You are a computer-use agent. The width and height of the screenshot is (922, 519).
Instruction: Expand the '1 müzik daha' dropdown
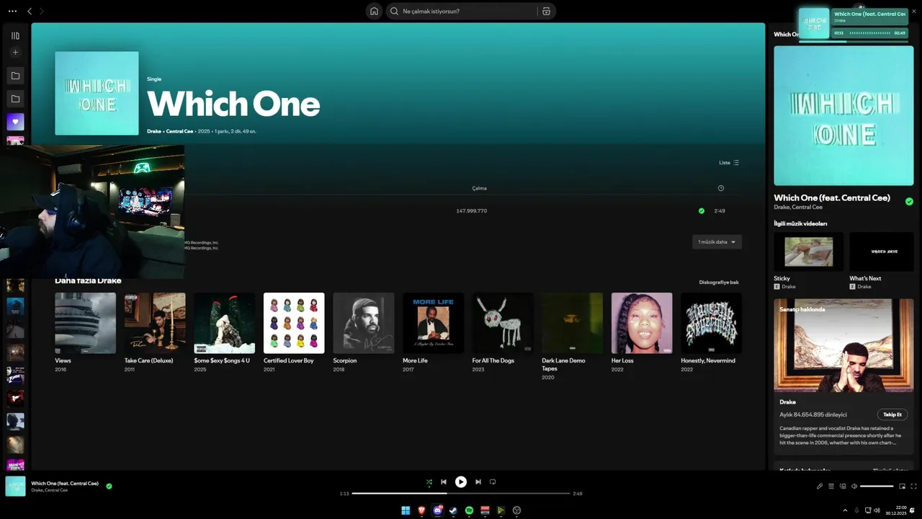coord(717,242)
